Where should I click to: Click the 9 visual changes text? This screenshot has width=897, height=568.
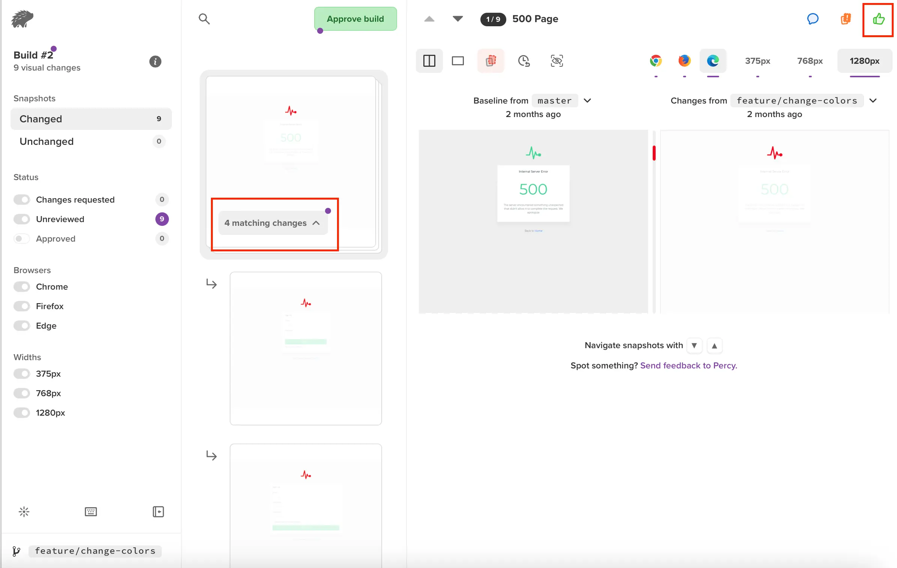pyautogui.click(x=47, y=68)
